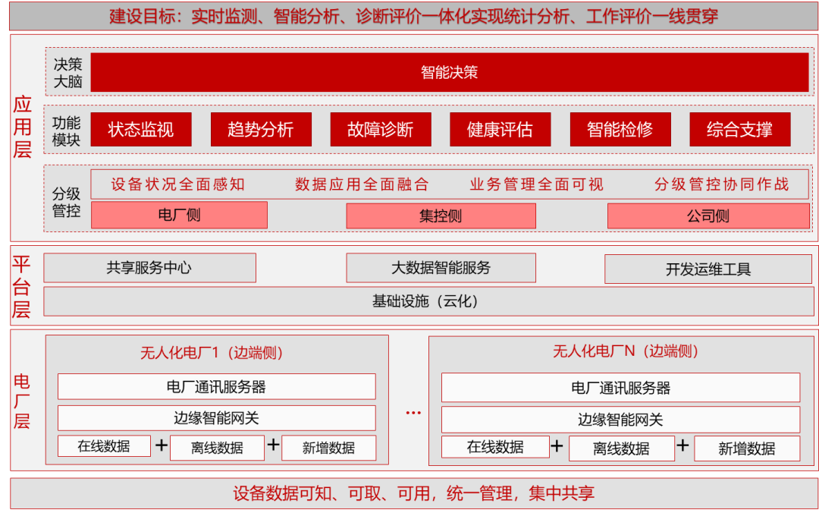Open the 趋势分析 module box
This screenshot has height=513, width=819.
[260, 130]
